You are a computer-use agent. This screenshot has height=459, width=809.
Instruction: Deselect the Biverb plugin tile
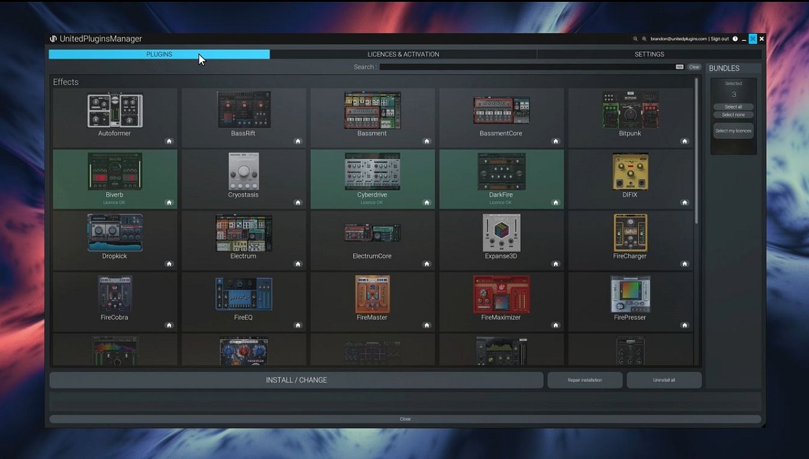coord(115,178)
